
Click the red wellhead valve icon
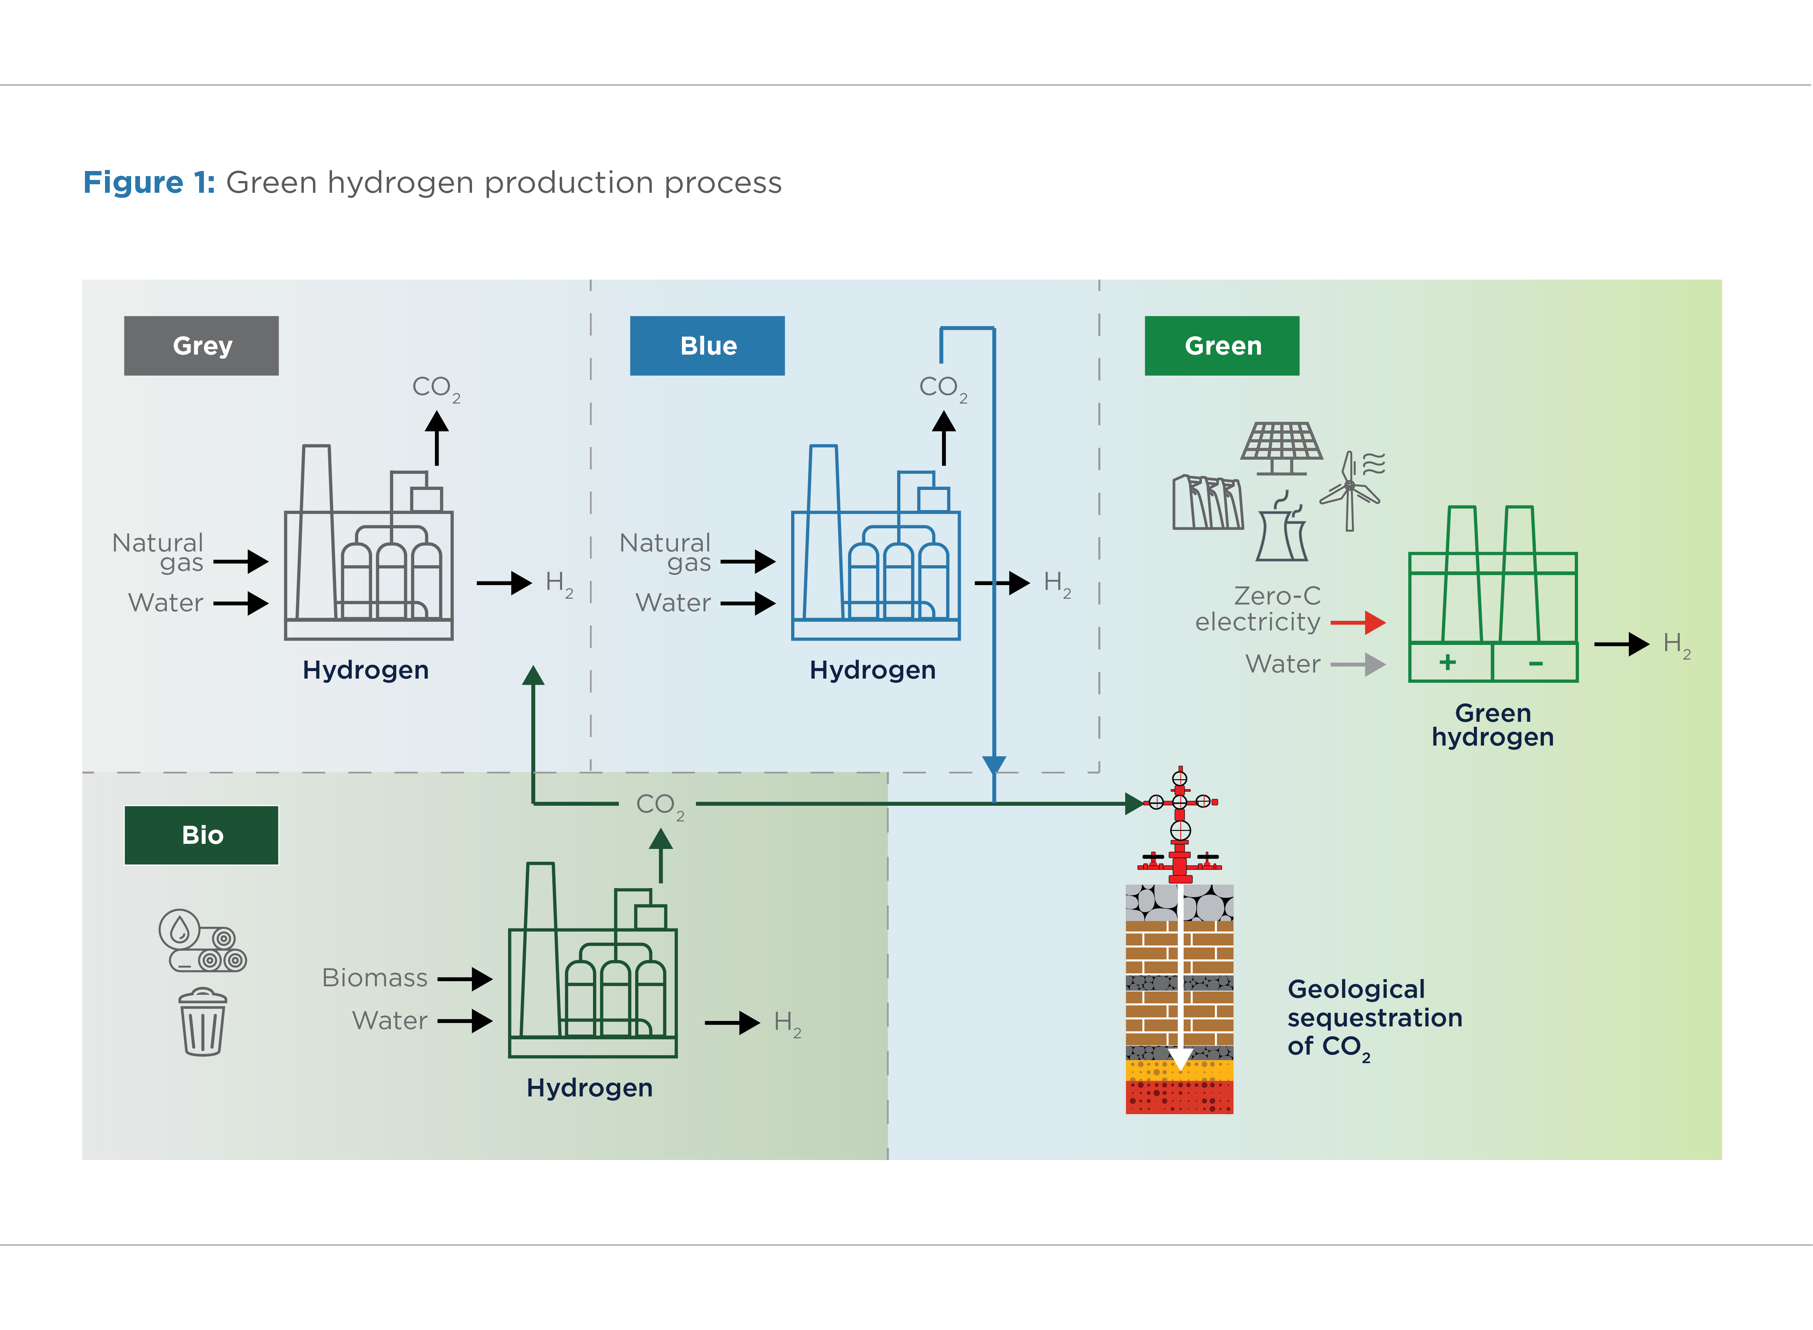pos(1179,824)
